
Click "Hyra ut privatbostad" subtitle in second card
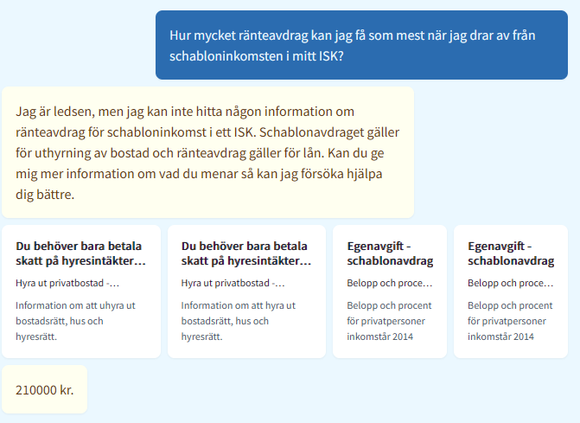point(233,283)
